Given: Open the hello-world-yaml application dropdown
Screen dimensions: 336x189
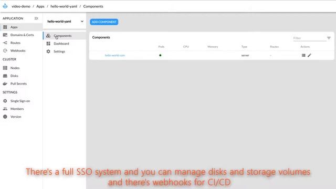Looking at the screenshot, I should click(x=65, y=22).
